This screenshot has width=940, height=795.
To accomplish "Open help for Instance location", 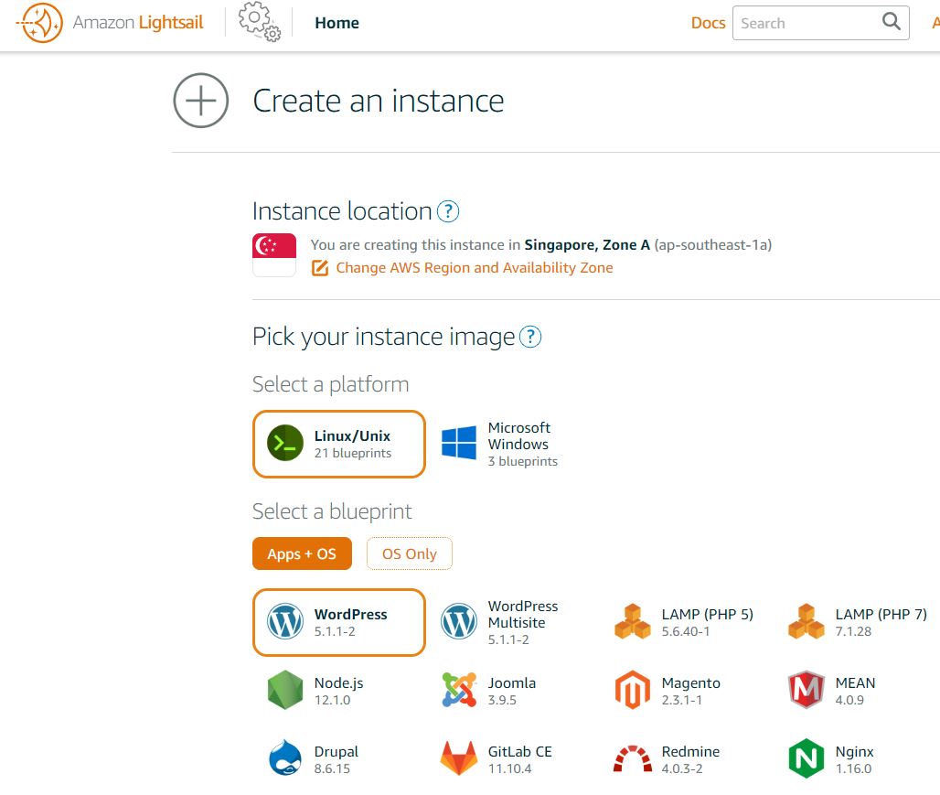I will pos(448,211).
